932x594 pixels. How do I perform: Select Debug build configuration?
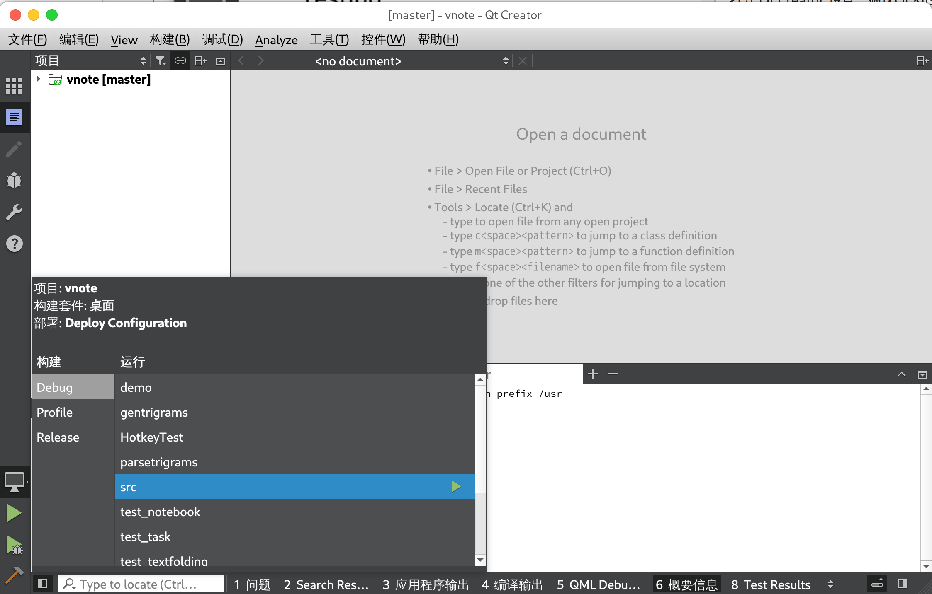click(73, 387)
